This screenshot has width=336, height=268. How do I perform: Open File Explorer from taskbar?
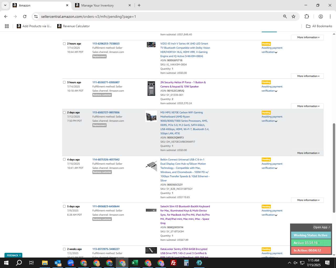click(45, 263)
